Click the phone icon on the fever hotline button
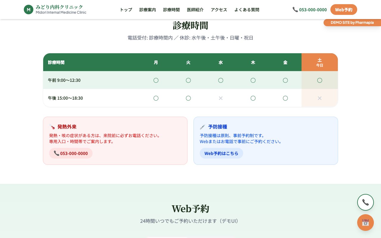381x238 pixels. pyautogui.click(x=57, y=153)
